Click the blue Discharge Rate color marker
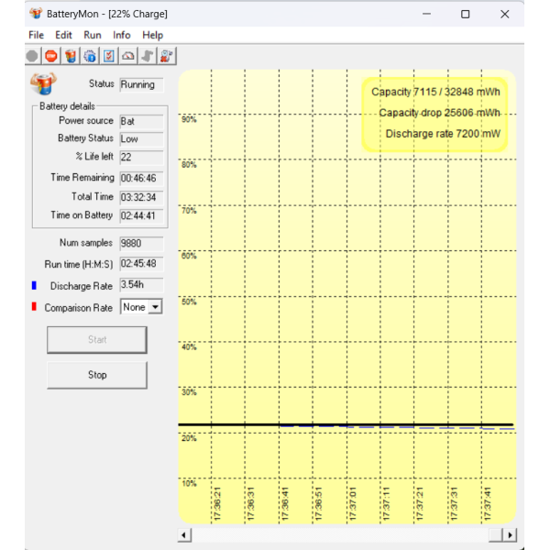 [x=34, y=285]
